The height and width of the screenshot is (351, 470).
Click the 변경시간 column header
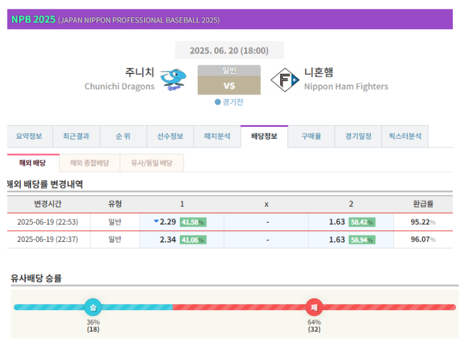pyautogui.click(x=48, y=204)
